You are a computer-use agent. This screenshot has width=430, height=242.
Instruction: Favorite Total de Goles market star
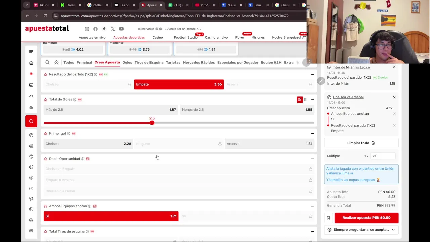(45, 99)
